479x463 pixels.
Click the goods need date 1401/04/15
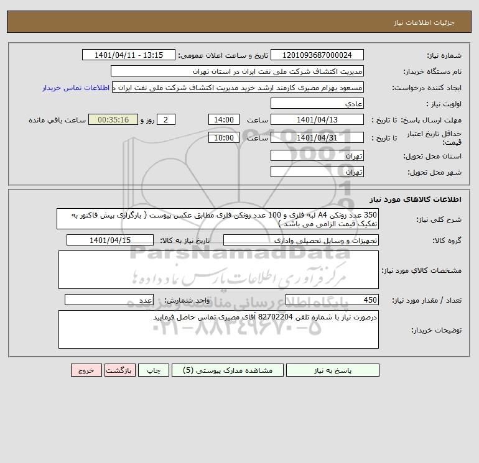coord(110,240)
